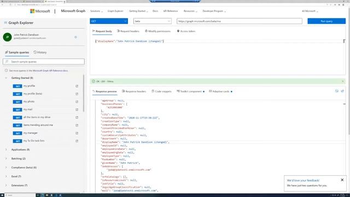Image resolution: width=350 pixels, height=197 pixels.
Task: Click GET badge of my manager query
Action: pos(17,133)
